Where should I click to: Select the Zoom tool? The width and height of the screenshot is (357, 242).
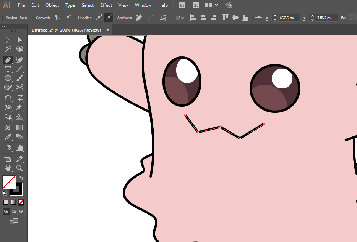coord(19,168)
